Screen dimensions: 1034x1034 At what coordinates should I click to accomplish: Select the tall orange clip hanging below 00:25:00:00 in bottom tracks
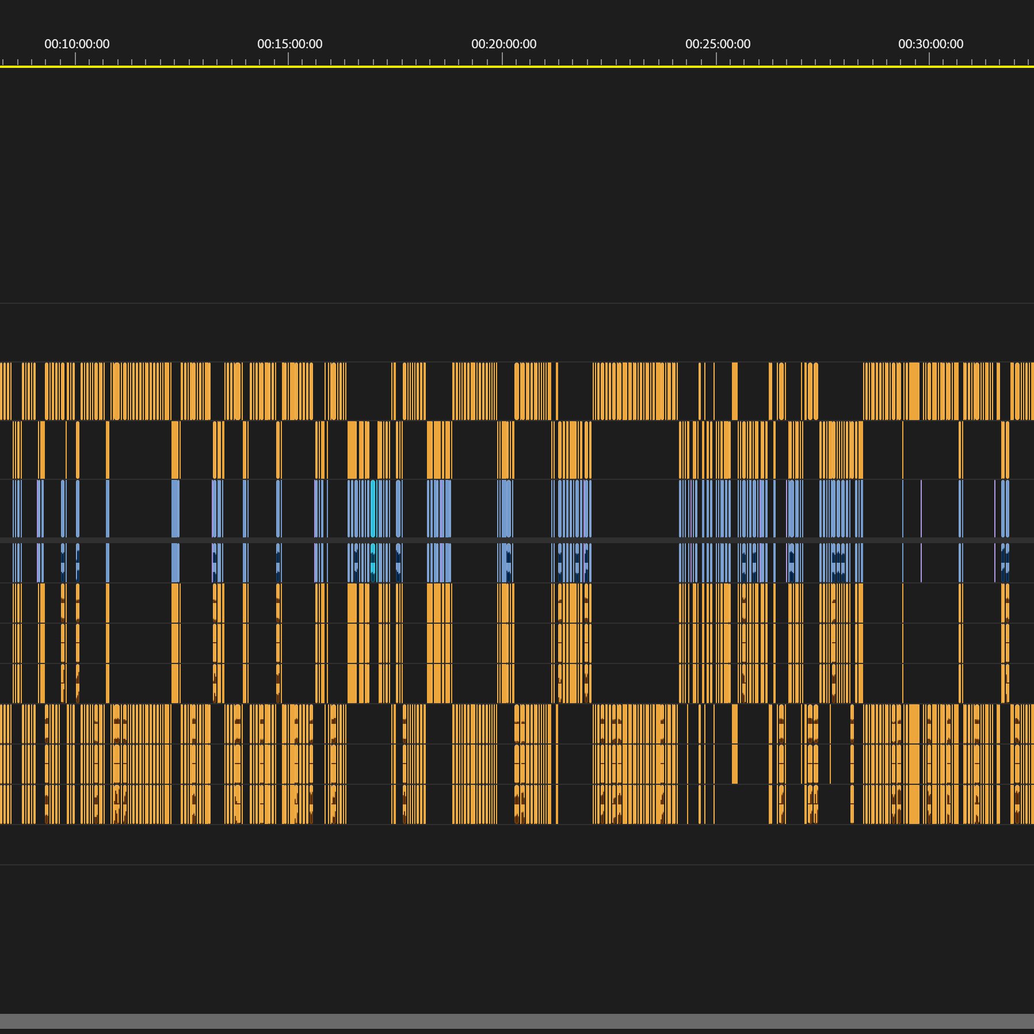(x=735, y=743)
